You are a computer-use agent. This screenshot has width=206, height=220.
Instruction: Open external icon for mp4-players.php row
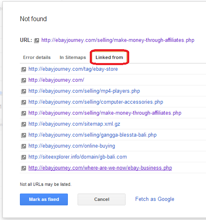coord(24,91)
